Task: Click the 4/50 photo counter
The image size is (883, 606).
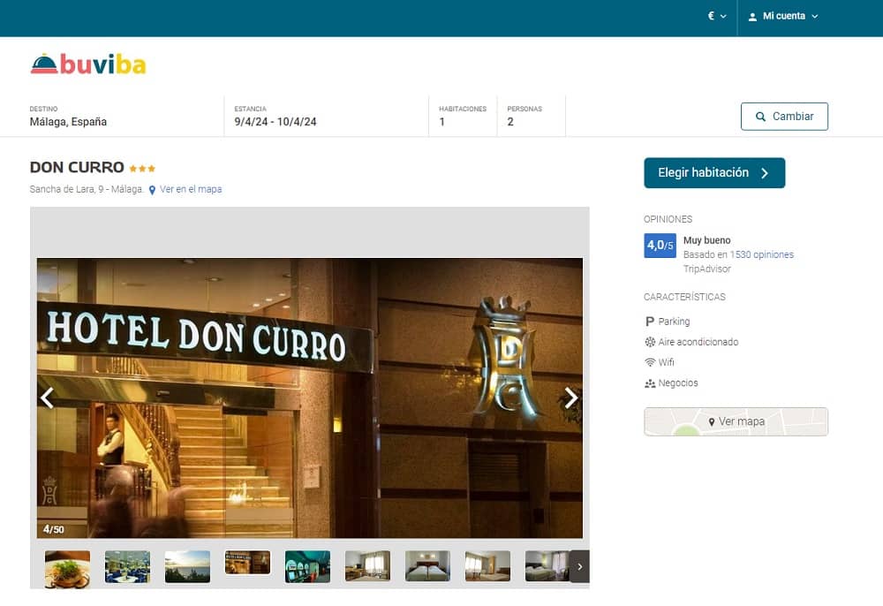Action: click(x=54, y=529)
